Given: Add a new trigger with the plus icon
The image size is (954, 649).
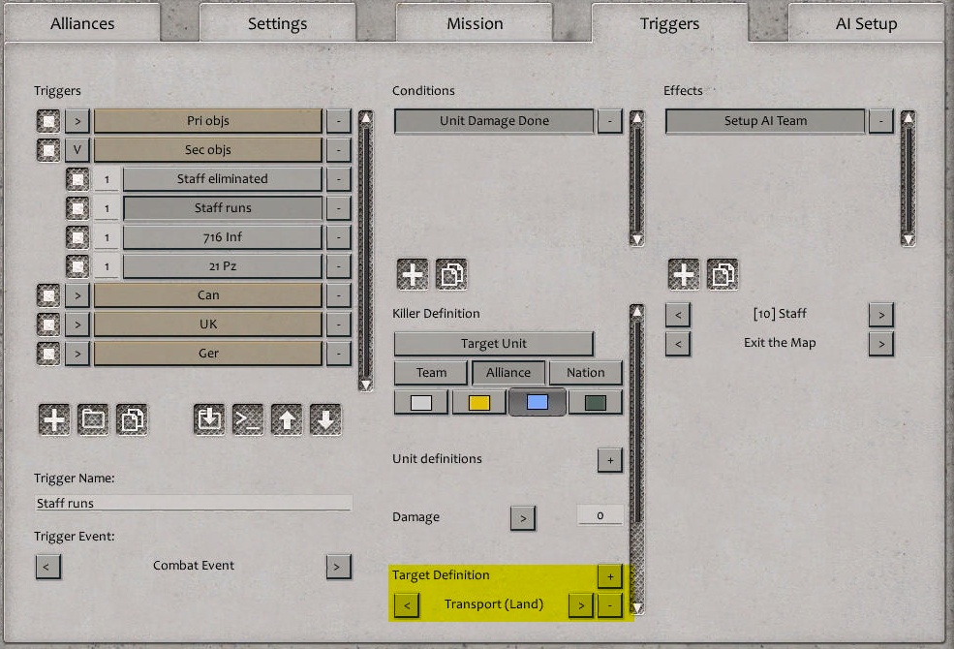Looking at the screenshot, I should pyautogui.click(x=53, y=418).
